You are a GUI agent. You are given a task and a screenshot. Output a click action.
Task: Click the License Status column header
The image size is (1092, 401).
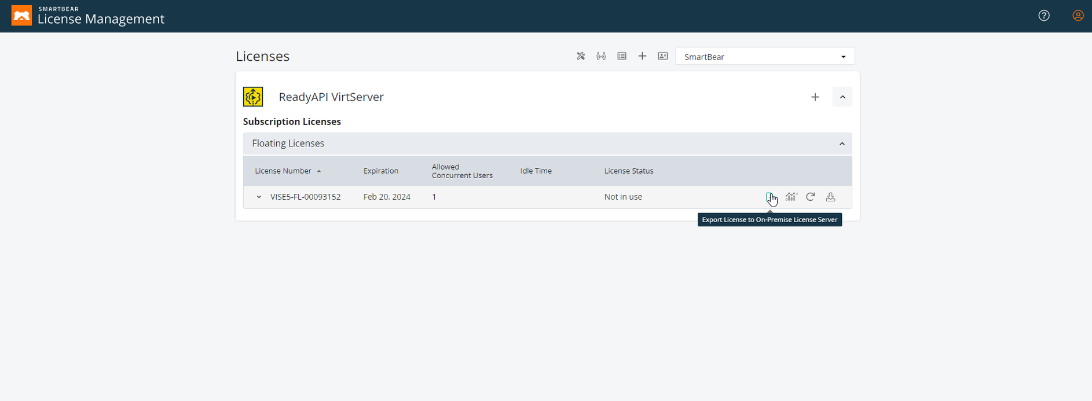click(629, 171)
